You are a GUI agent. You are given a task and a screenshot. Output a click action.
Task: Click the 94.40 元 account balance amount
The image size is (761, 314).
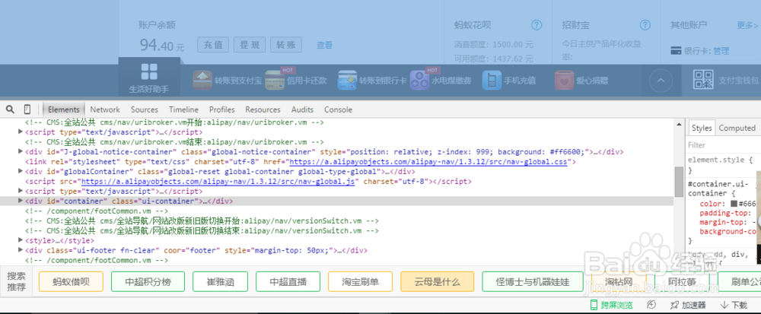pos(161,46)
